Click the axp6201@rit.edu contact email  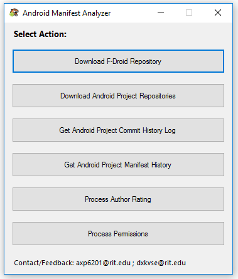[x=103, y=263]
